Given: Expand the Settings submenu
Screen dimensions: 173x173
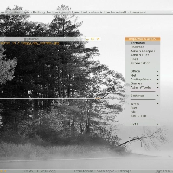Looking at the screenshot, I should (x=143, y=96).
